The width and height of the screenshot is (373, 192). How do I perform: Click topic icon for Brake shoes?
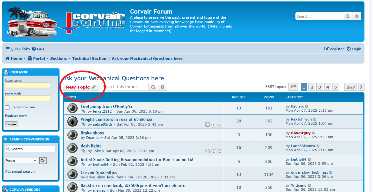[73, 135]
